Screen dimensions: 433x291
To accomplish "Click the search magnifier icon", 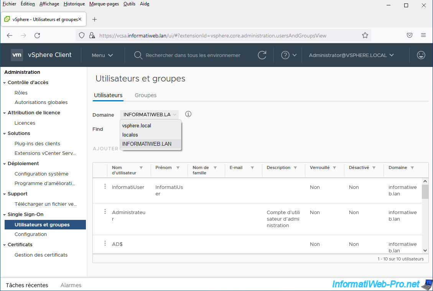I will pyautogui.click(x=138, y=55).
